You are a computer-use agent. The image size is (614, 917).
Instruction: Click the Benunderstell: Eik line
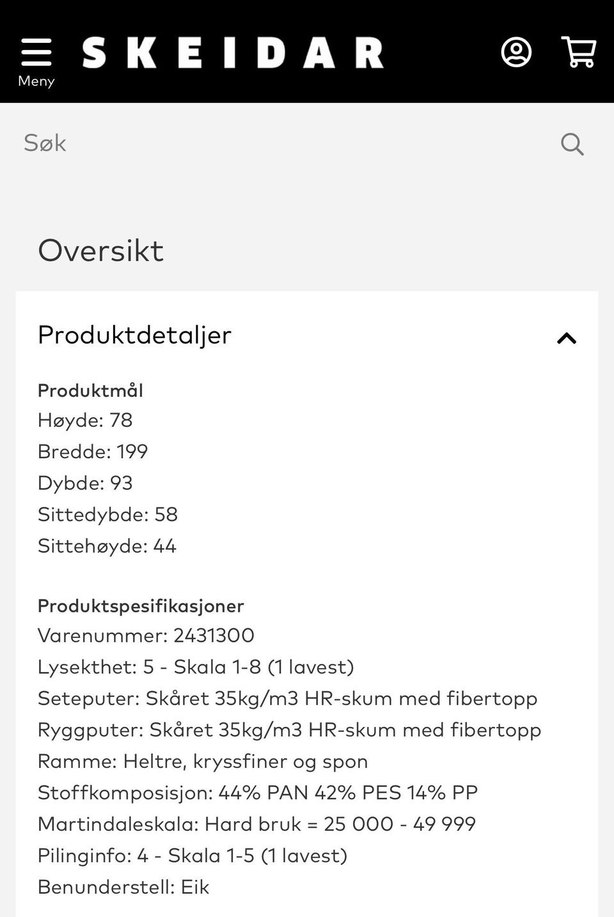(123, 887)
